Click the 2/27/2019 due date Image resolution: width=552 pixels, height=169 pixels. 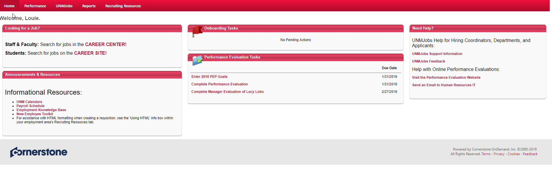pyautogui.click(x=389, y=92)
